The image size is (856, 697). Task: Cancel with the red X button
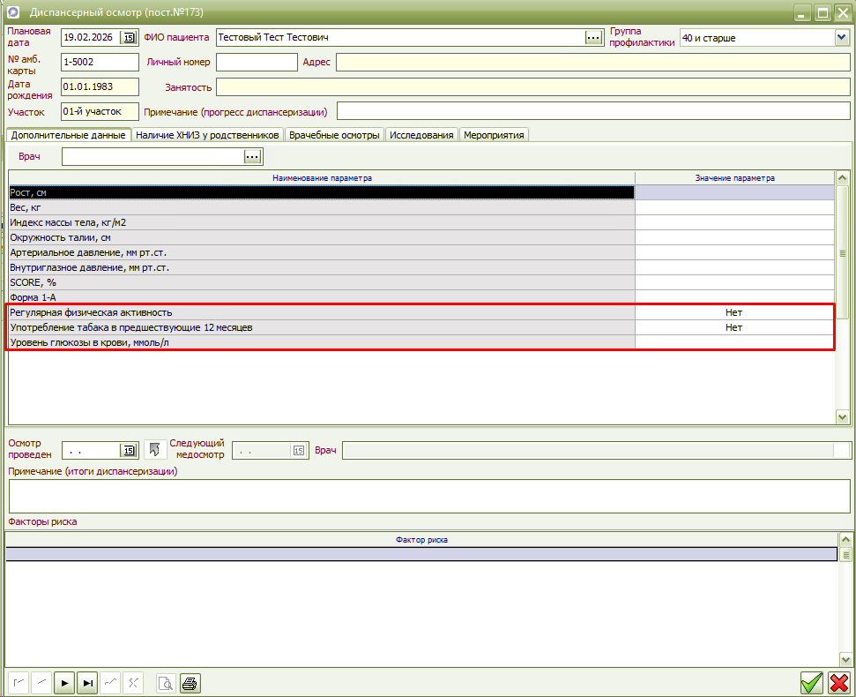tap(838, 683)
